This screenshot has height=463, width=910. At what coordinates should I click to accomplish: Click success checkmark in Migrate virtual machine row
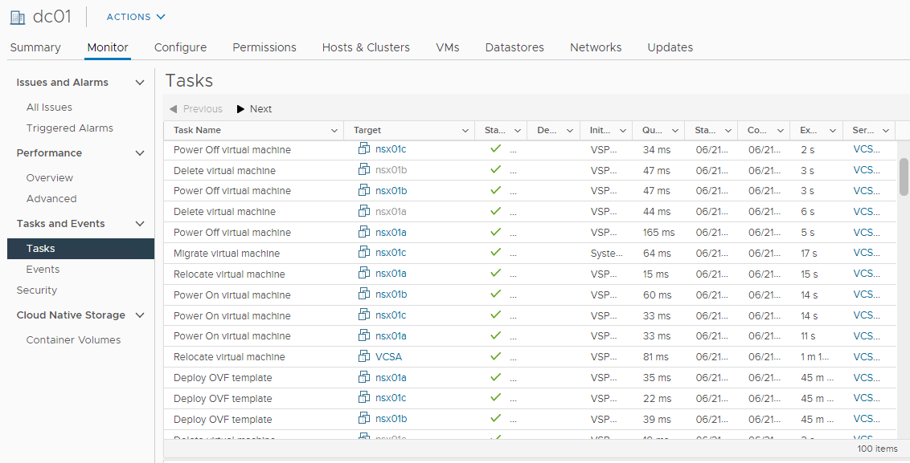click(495, 253)
